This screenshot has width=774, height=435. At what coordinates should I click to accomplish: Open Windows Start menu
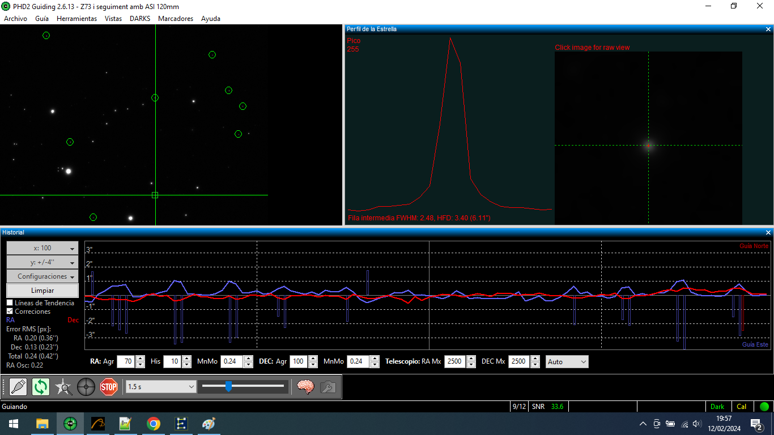tap(13, 424)
